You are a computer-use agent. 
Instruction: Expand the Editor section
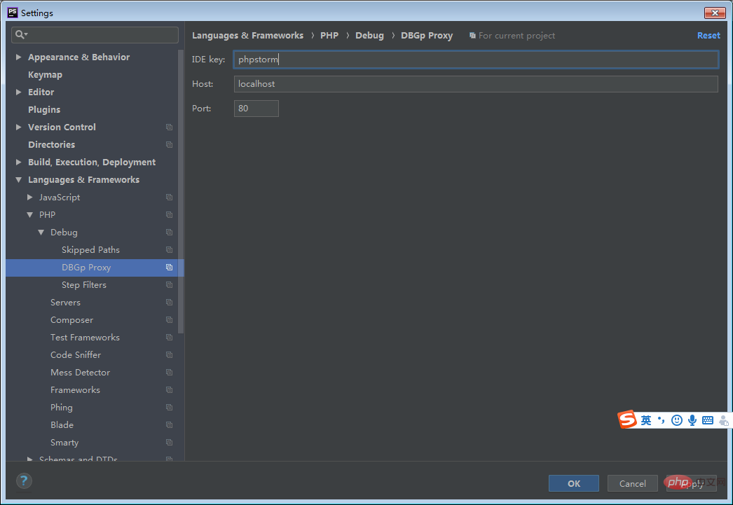pyautogui.click(x=19, y=92)
